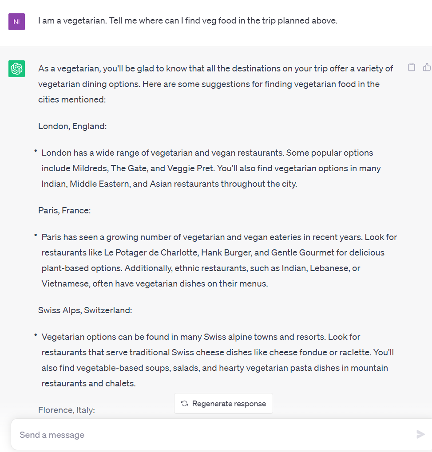Click the circular arrows regenerate icon
The height and width of the screenshot is (452, 432).
click(184, 403)
